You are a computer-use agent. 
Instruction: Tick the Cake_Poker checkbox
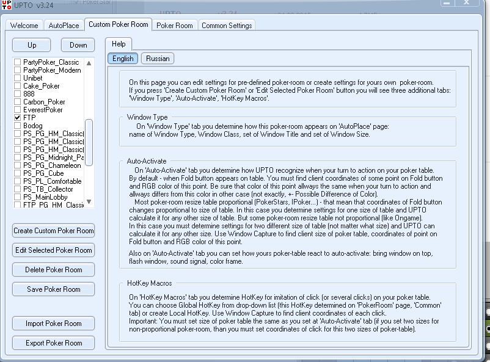18,86
